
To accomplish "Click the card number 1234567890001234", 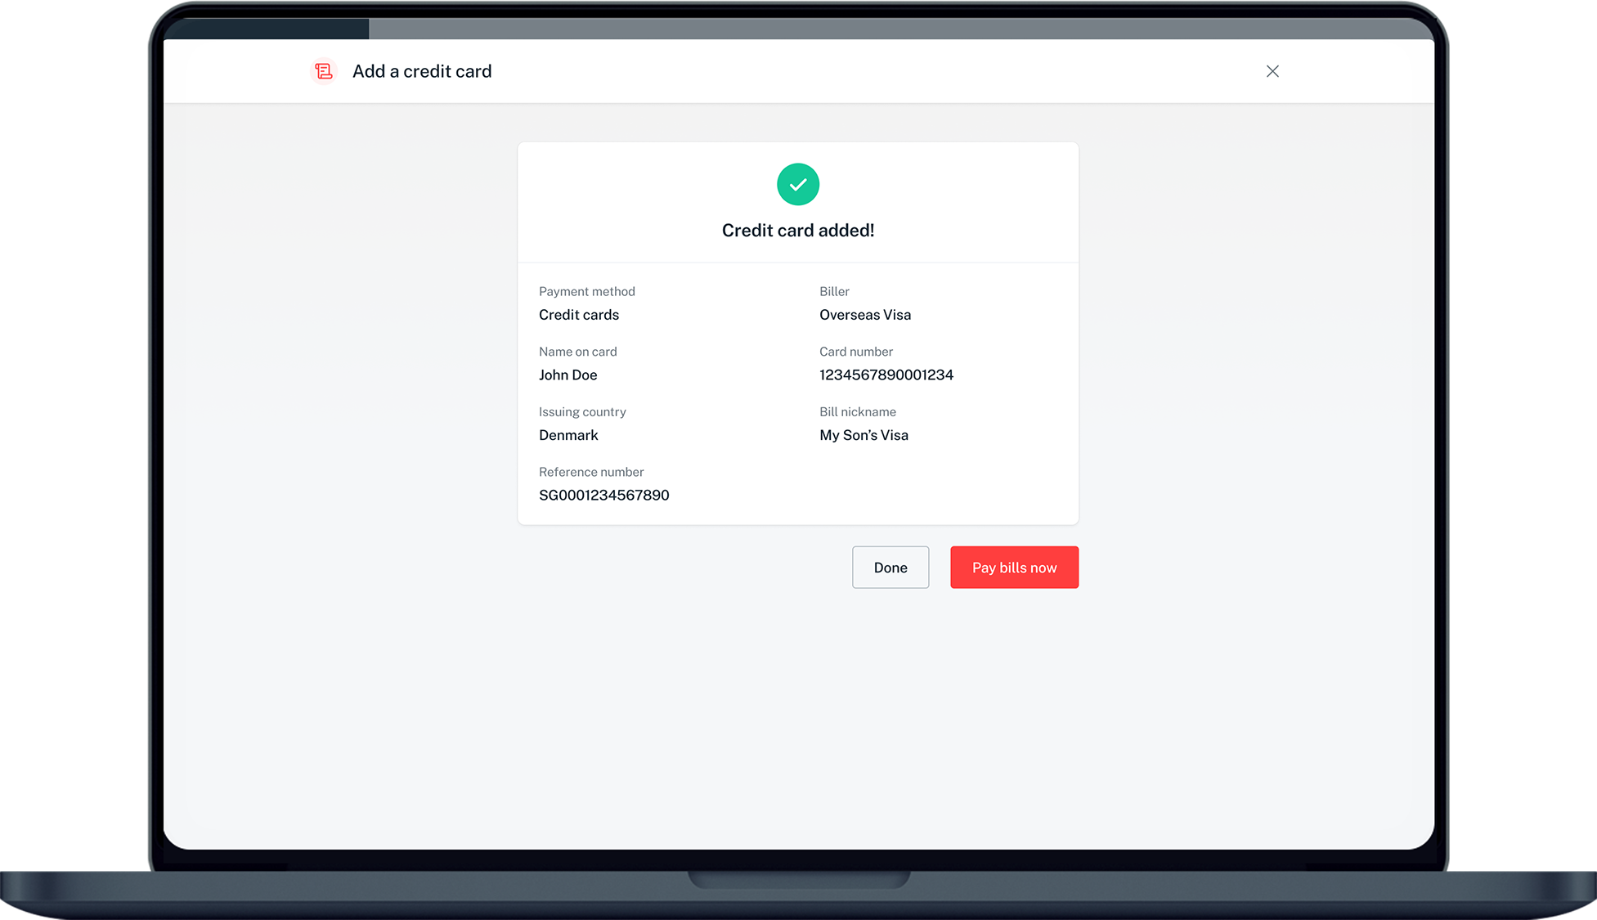I will coord(886,375).
